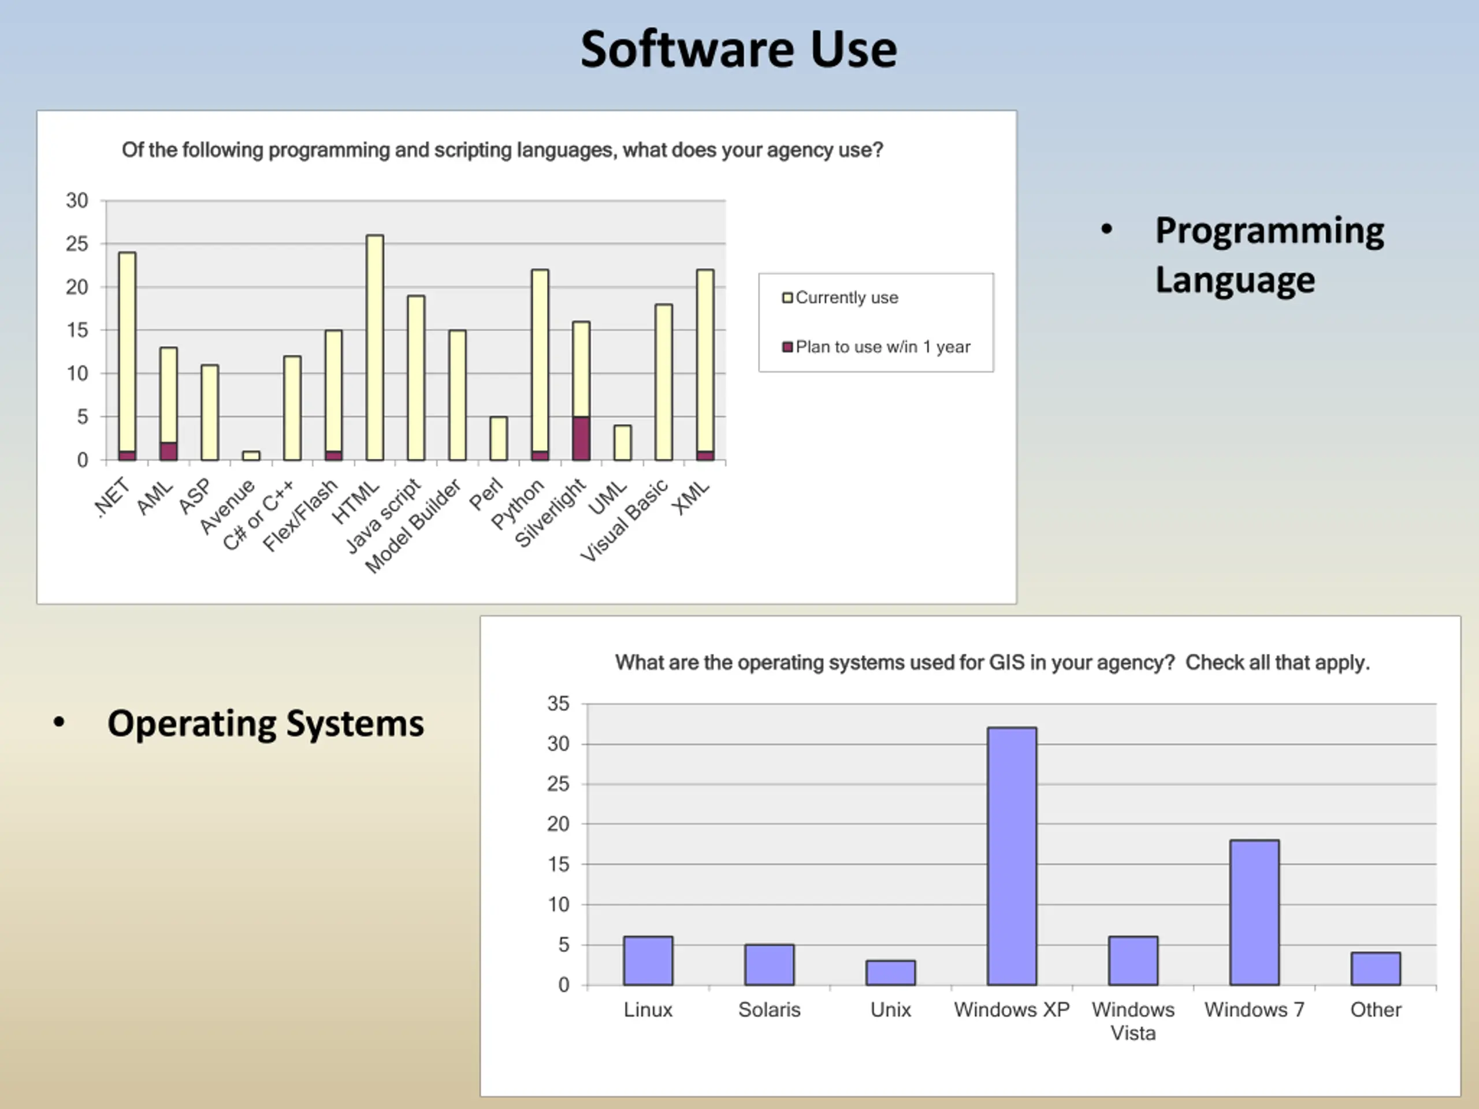Select the Windows Vista bar
Screen dimensions: 1479x1109
(1134, 961)
